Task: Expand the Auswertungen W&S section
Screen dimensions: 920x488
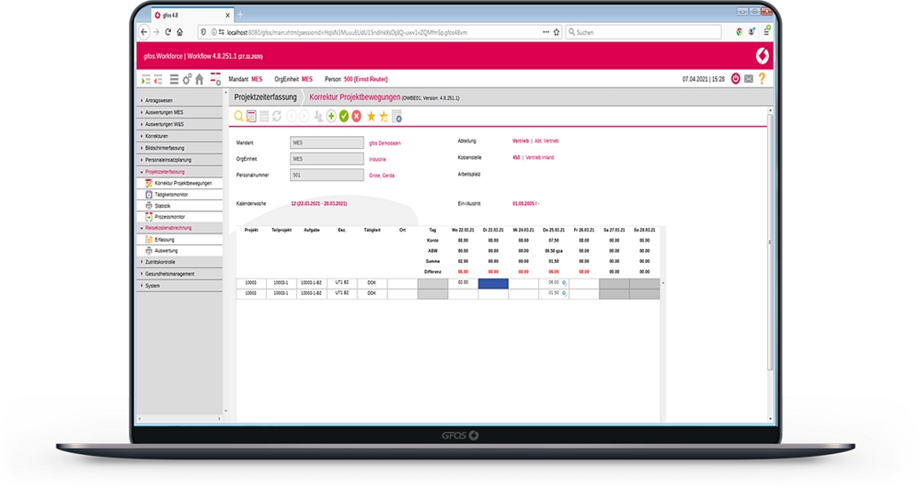Action: tap(179, 124)
